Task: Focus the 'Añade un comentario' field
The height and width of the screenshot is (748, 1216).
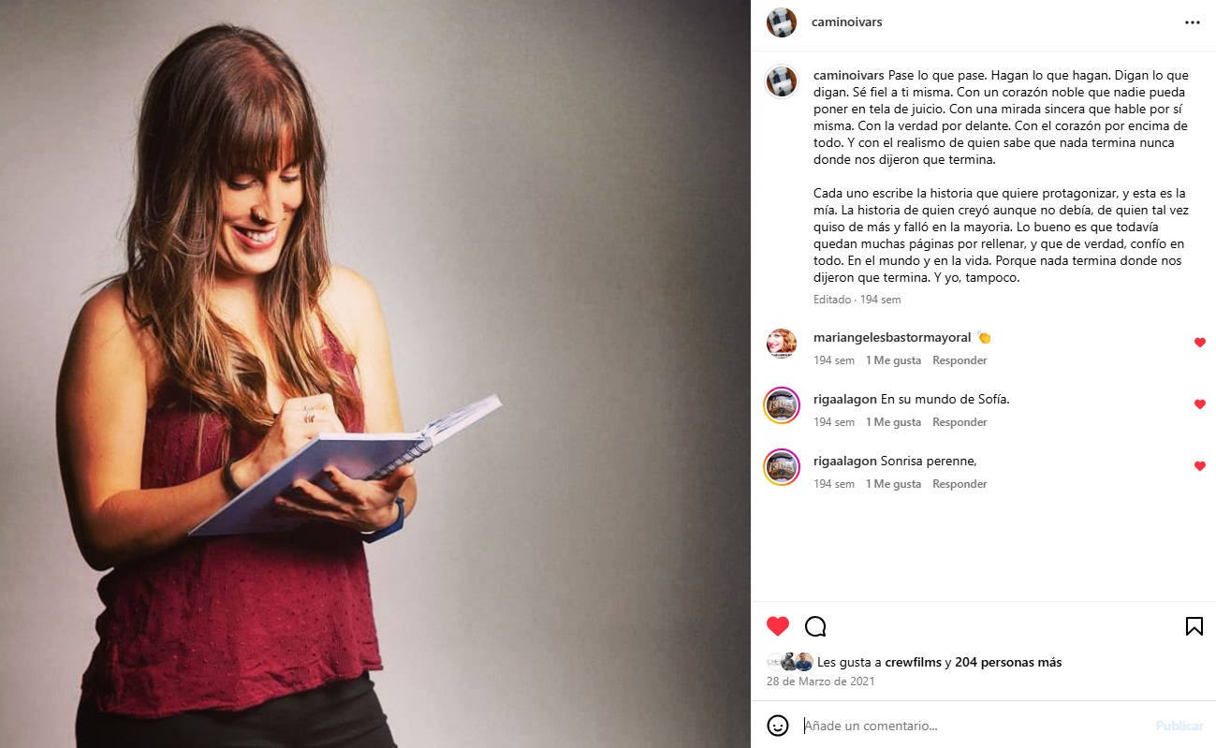Action: point(974,726)
